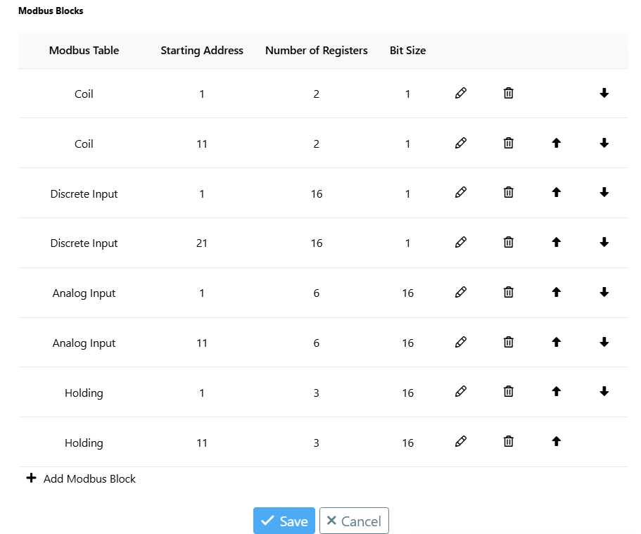Screen dimensions: 641x534
Task: Delete the Coil block starting at address 11
Action: point(509,143)
